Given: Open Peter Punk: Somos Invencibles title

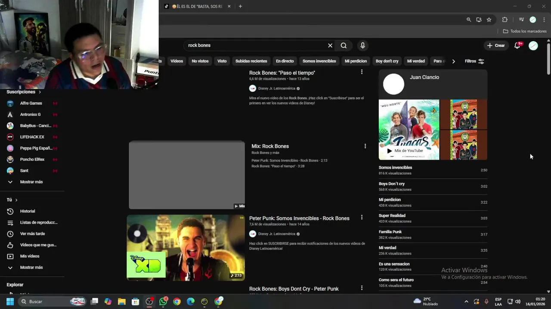Looking at the screenshot, I should click(299, 218).
